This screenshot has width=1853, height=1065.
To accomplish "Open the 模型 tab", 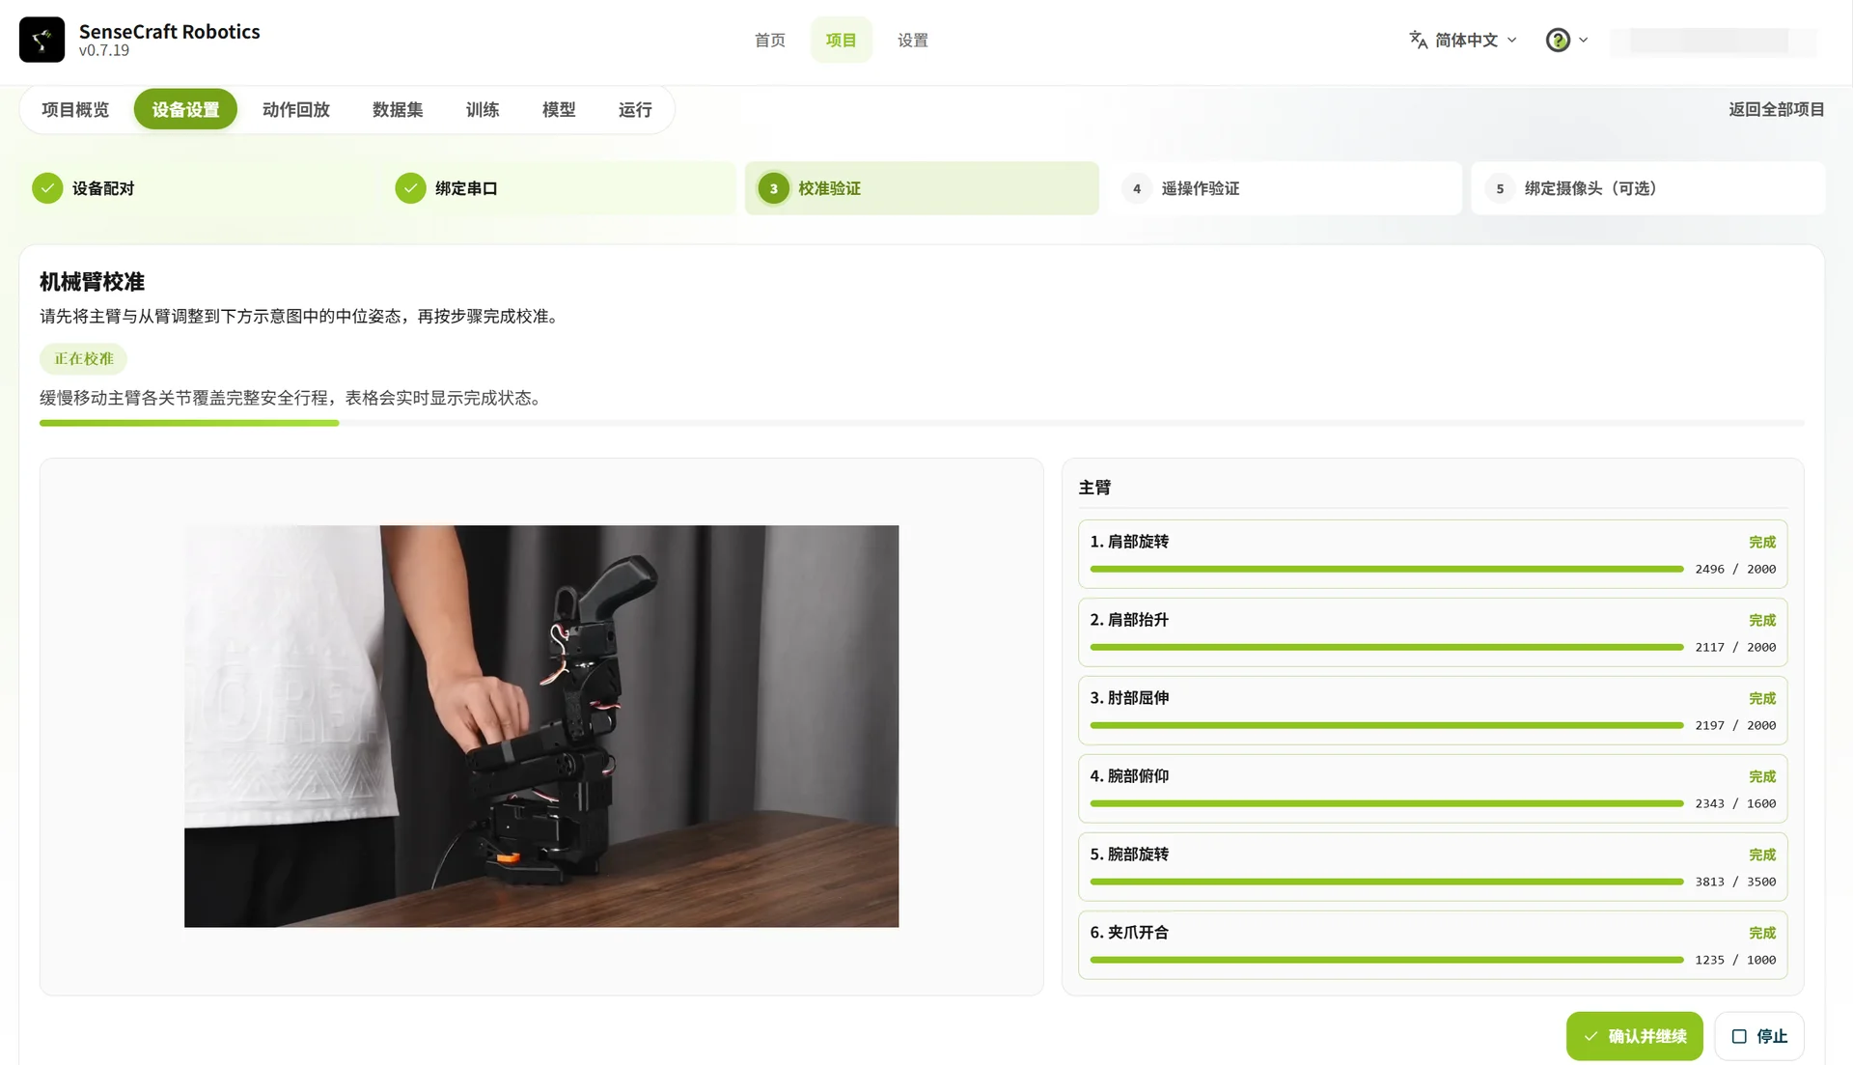I will pyautogui.click(x=559, y=109).
